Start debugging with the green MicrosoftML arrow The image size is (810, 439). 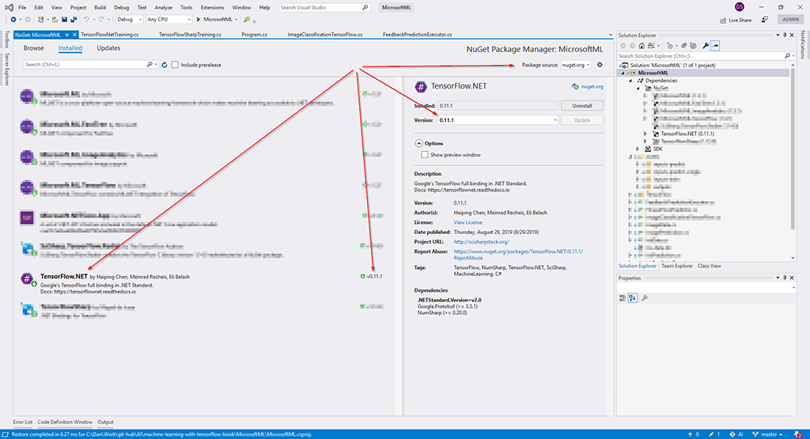click(x=198, y=19)
